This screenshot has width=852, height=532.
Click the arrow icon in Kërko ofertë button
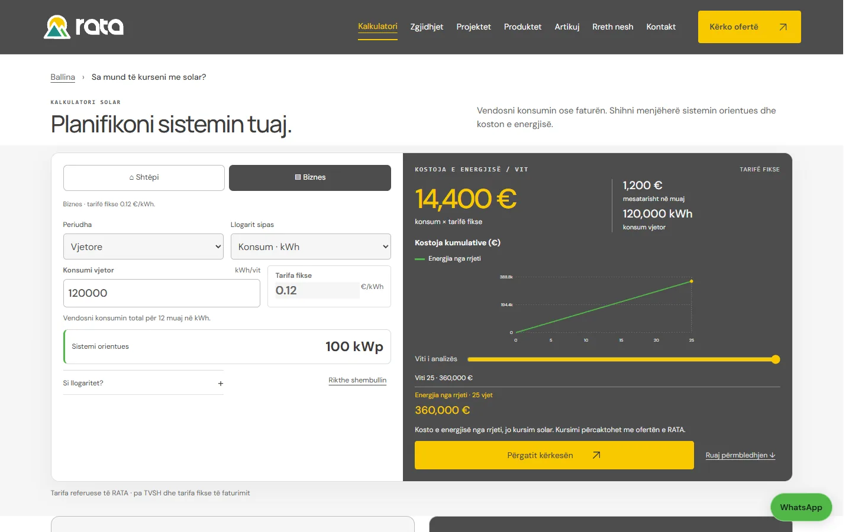(783, 27)
